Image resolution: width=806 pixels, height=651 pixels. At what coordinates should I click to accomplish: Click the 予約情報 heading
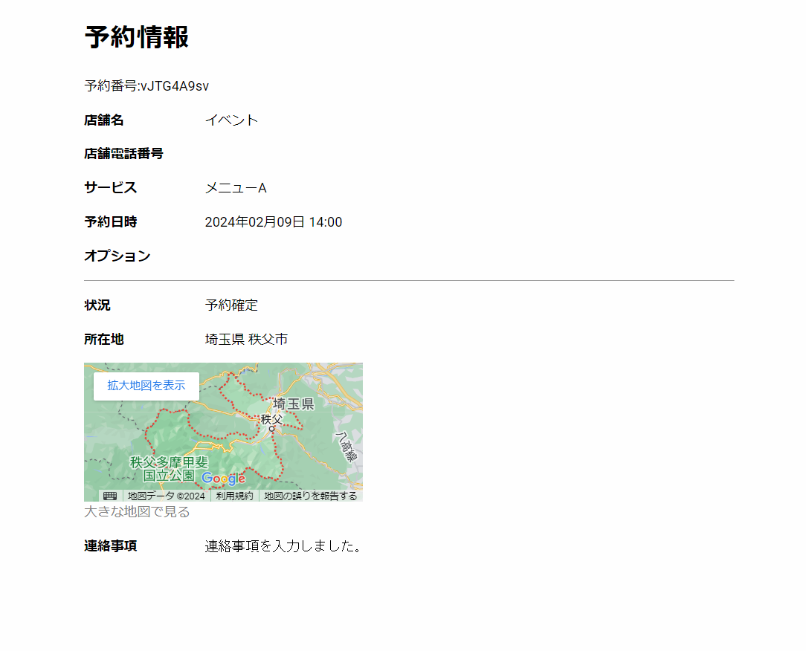tap(137, 37)
